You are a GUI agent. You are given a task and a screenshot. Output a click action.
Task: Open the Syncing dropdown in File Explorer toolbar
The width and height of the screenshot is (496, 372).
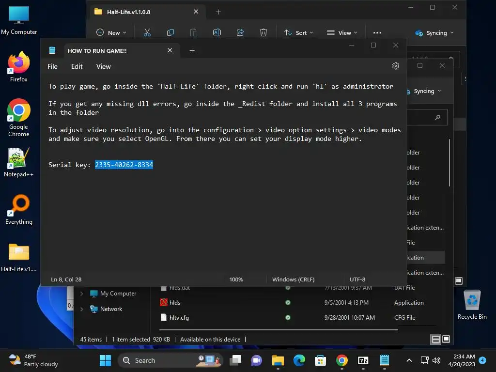(434, 33)
